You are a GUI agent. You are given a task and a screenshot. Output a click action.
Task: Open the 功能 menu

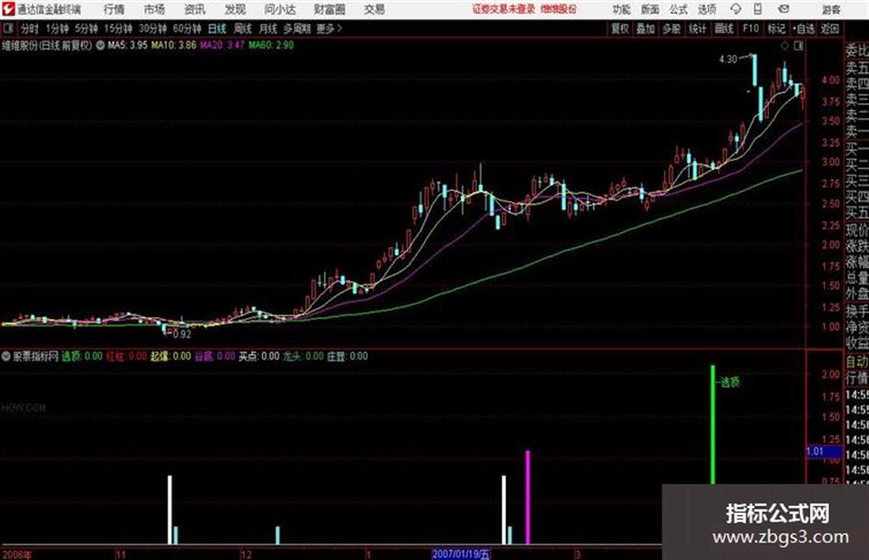622,9
